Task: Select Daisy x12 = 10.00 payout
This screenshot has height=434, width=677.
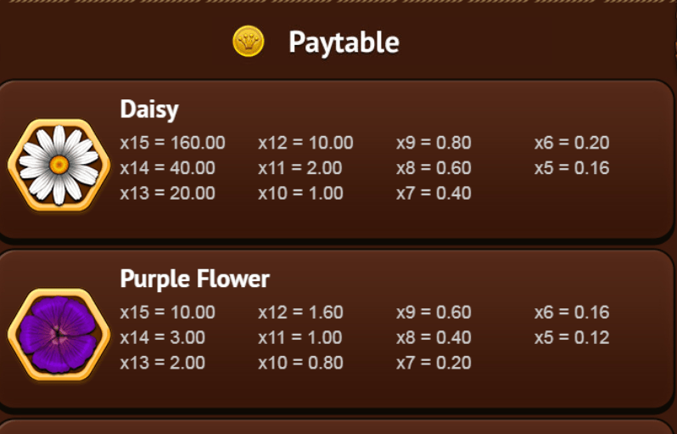Action: (x=305, y=143)
